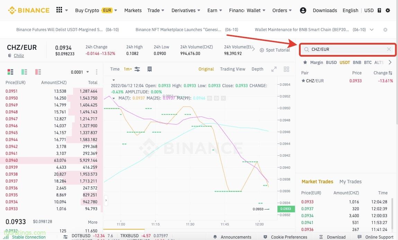The height and width of the screenshot is (240, 398).
Task: Collapse the OHLC info line triangle
Action: tap(114, 80)
